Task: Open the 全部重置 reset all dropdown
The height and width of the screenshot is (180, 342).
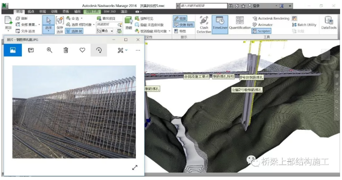Action: coord(39,25)
